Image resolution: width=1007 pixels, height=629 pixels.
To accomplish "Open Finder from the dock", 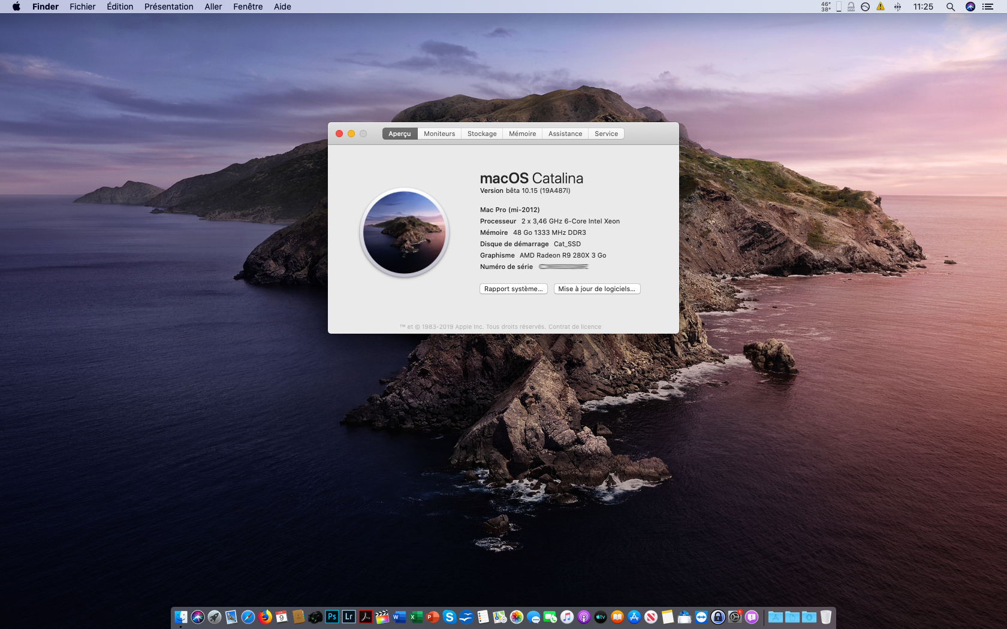I will [x=181, y=616].
